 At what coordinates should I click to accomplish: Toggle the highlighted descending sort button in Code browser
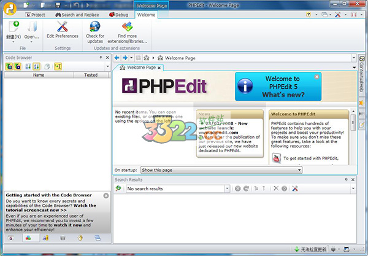(36, 66)
